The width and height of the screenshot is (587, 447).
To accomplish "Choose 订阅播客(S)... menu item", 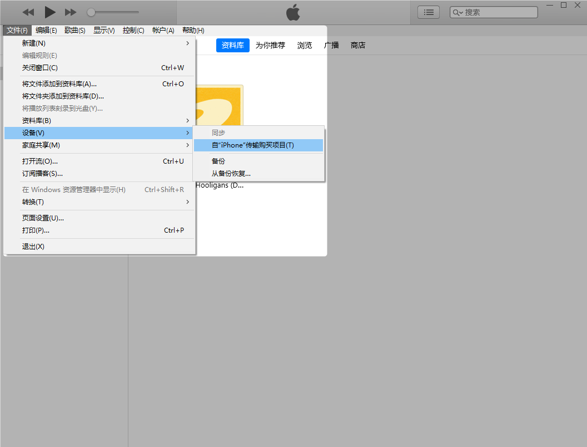I will tap(100, 174).
